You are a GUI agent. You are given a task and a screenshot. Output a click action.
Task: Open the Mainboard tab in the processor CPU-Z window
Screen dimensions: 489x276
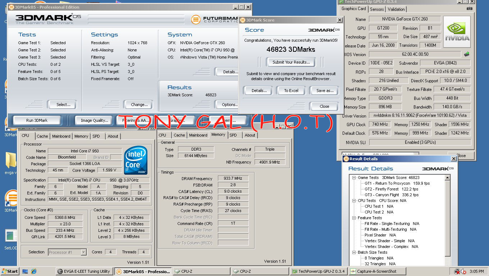coord(61,136)
